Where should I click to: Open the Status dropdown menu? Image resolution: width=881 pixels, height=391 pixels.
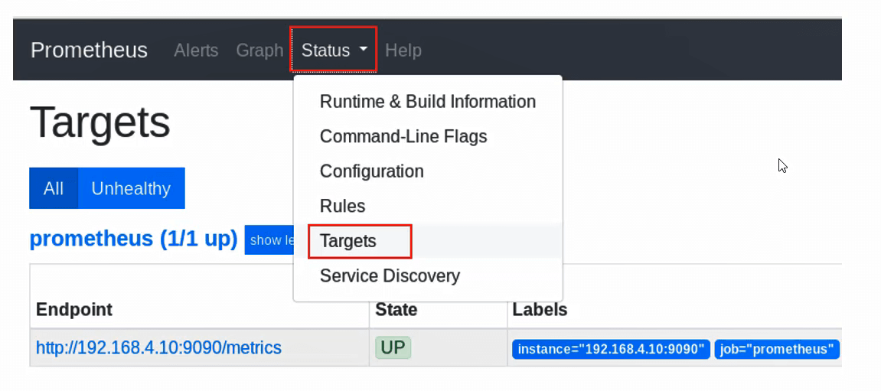point(334,50)
